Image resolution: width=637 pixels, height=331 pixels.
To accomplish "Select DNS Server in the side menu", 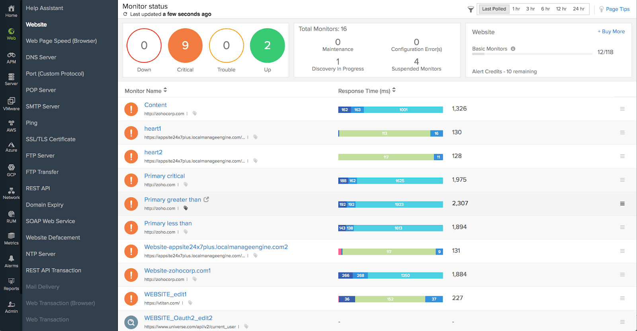I will click(x=41, y=57).
